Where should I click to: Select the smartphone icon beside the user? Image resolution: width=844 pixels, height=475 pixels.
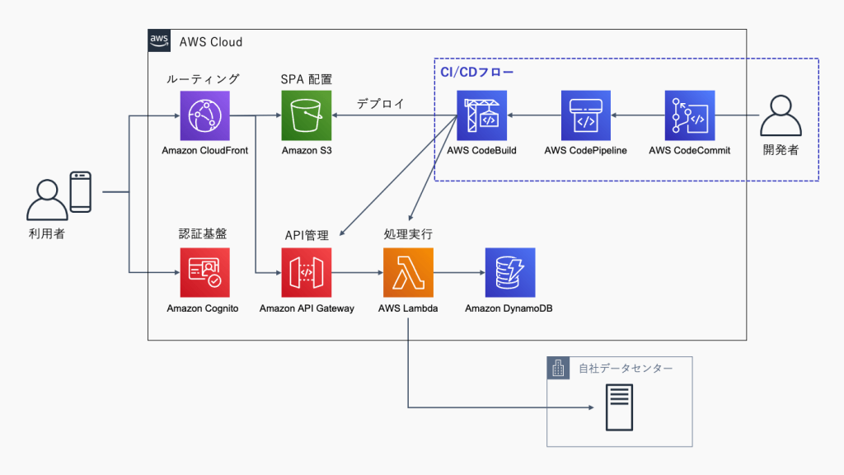coord(80,191)
